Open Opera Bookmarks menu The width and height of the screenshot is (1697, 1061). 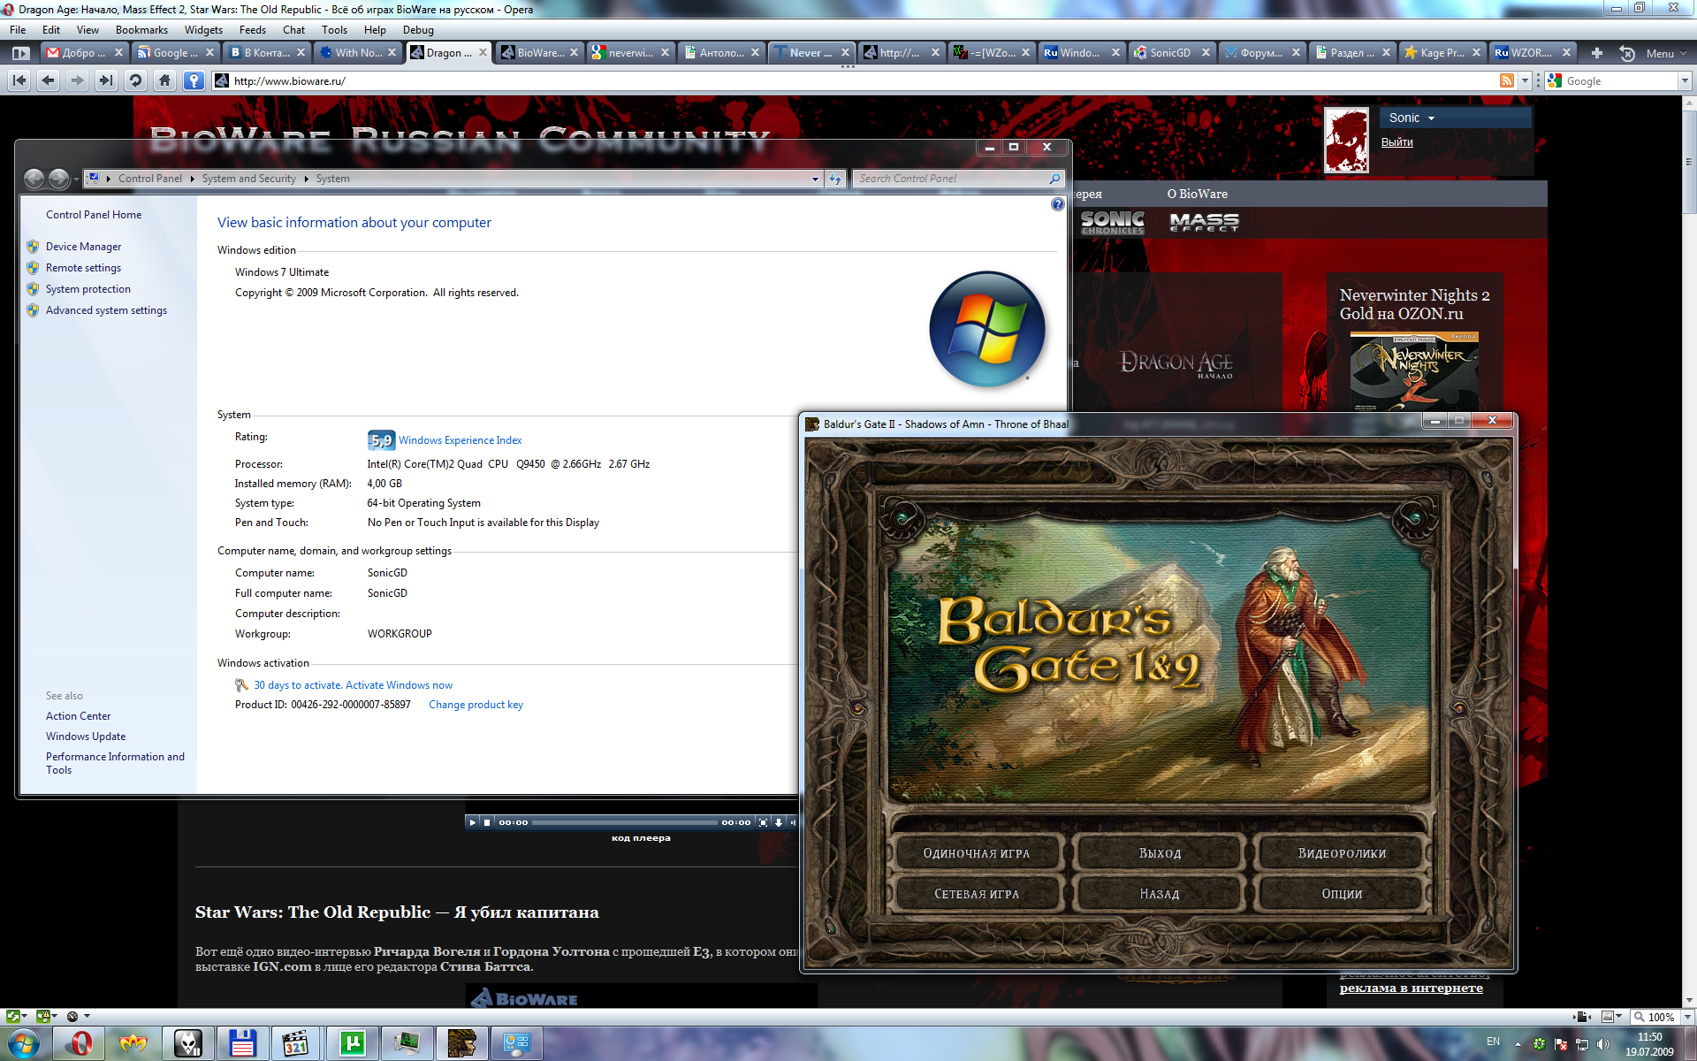(141, 30)
